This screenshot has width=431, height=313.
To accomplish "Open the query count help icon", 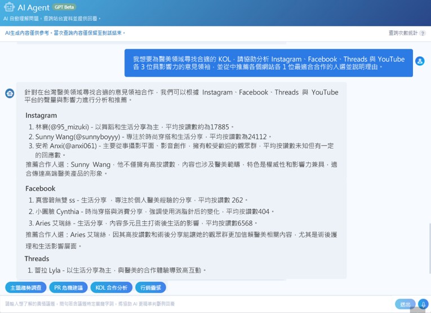I will click(x=423, y=33).
